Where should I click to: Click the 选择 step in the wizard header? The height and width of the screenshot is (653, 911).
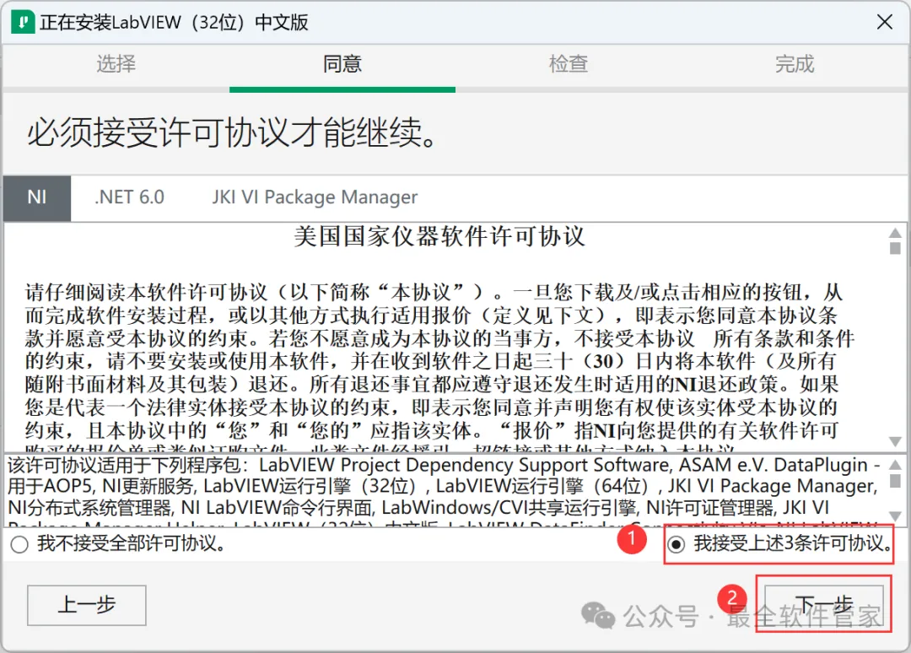pos(116,63)
